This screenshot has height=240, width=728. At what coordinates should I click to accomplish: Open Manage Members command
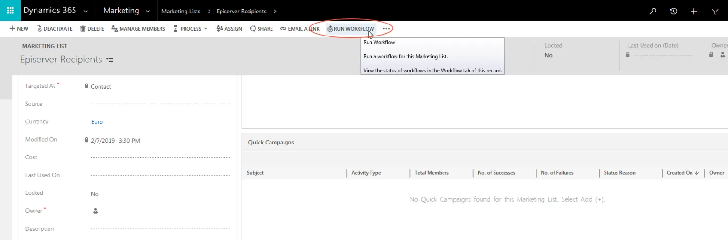138,29
